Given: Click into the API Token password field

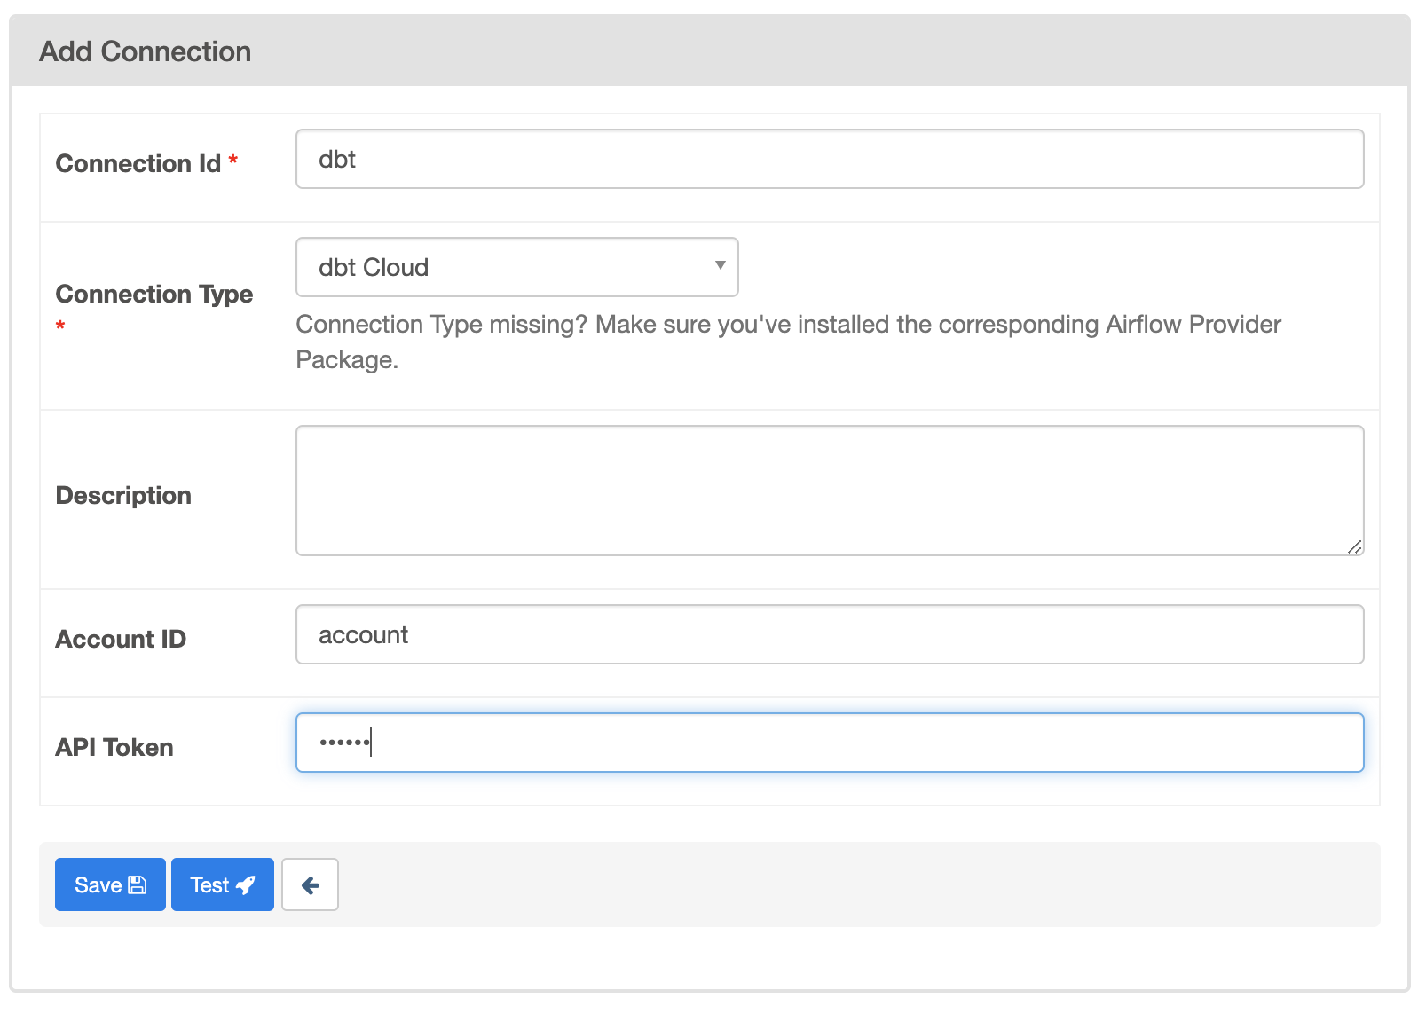Looking at the screenshot, I should point(829,743).
